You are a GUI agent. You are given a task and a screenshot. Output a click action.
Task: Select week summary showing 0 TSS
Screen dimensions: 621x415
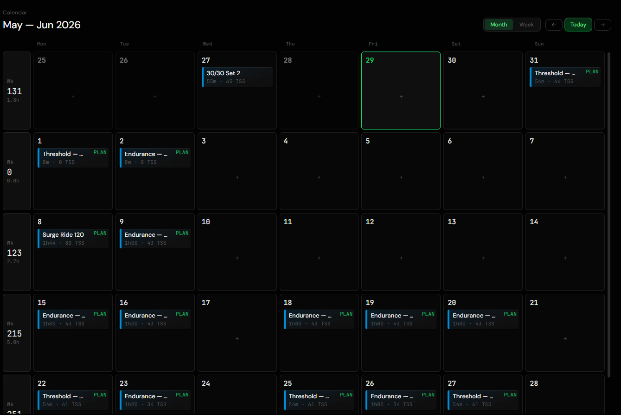coord(17,171)
